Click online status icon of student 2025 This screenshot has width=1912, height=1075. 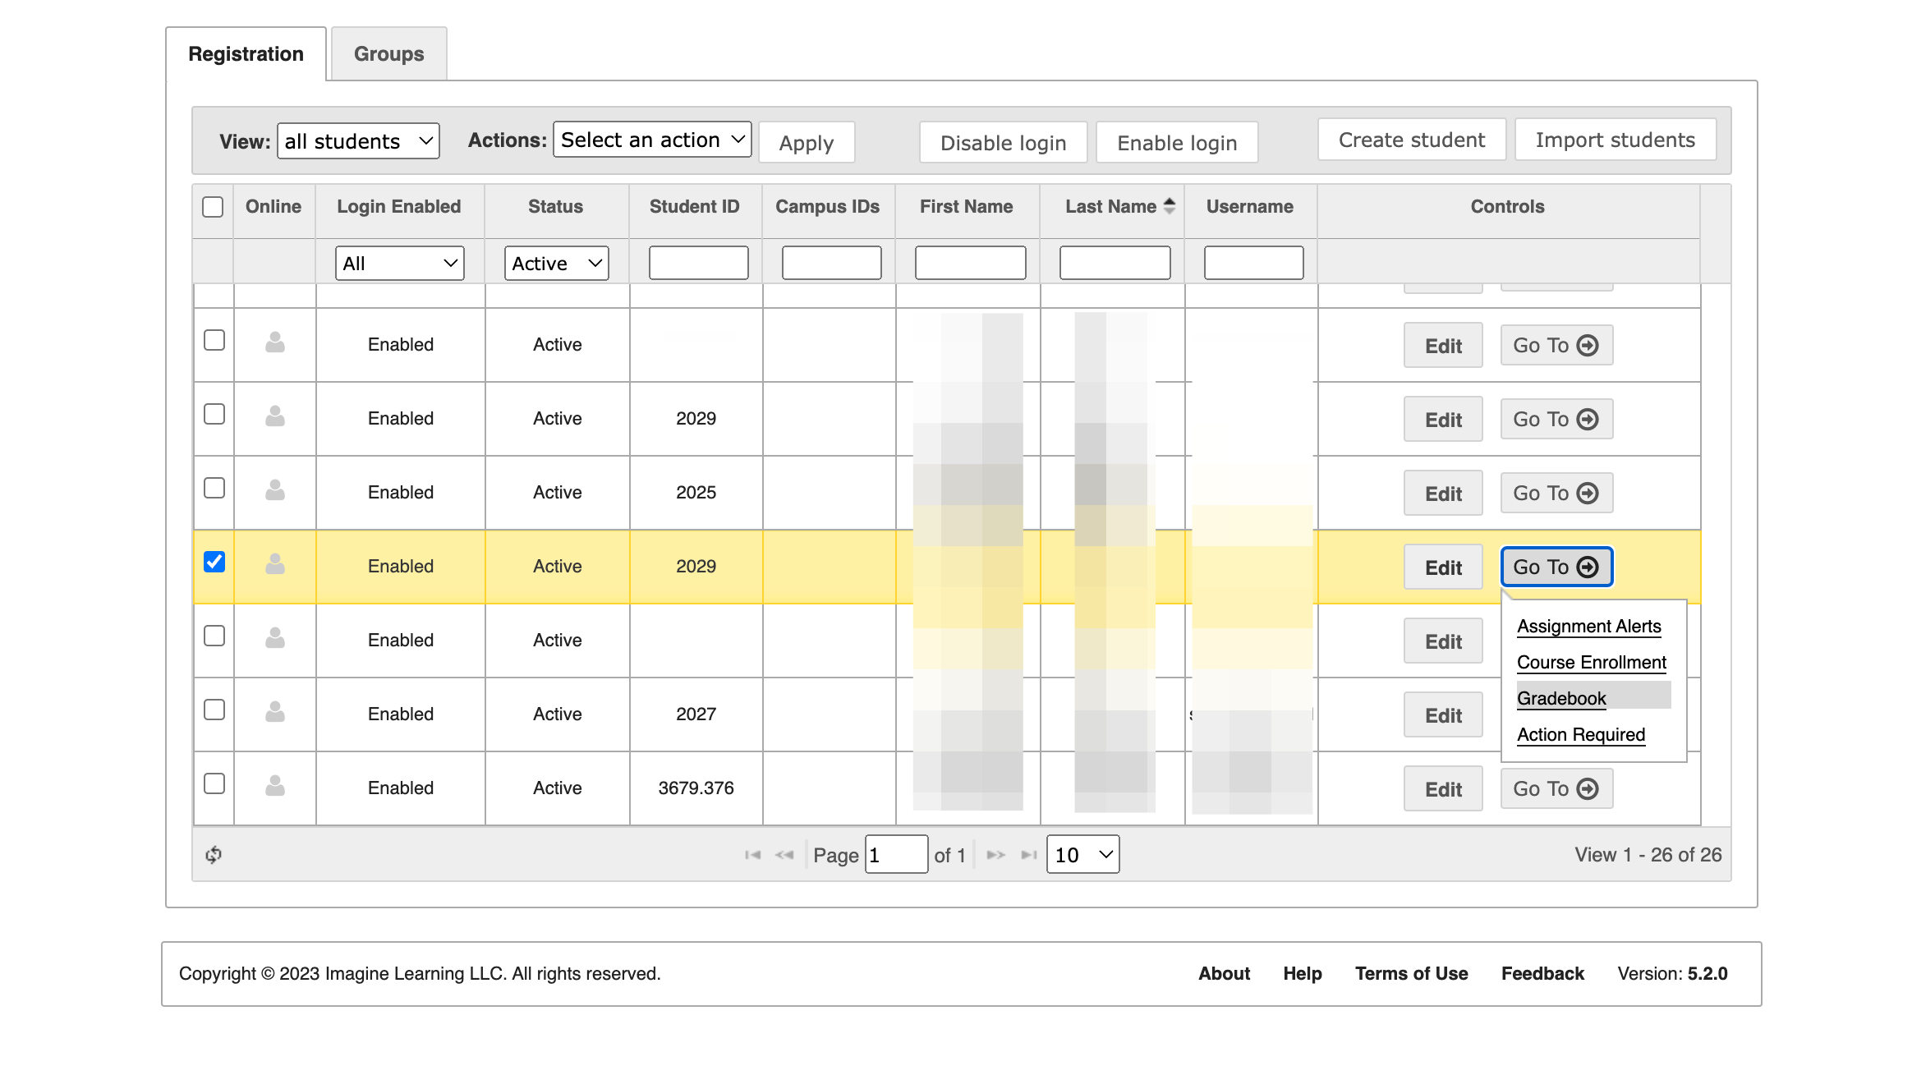coord(275,490)
